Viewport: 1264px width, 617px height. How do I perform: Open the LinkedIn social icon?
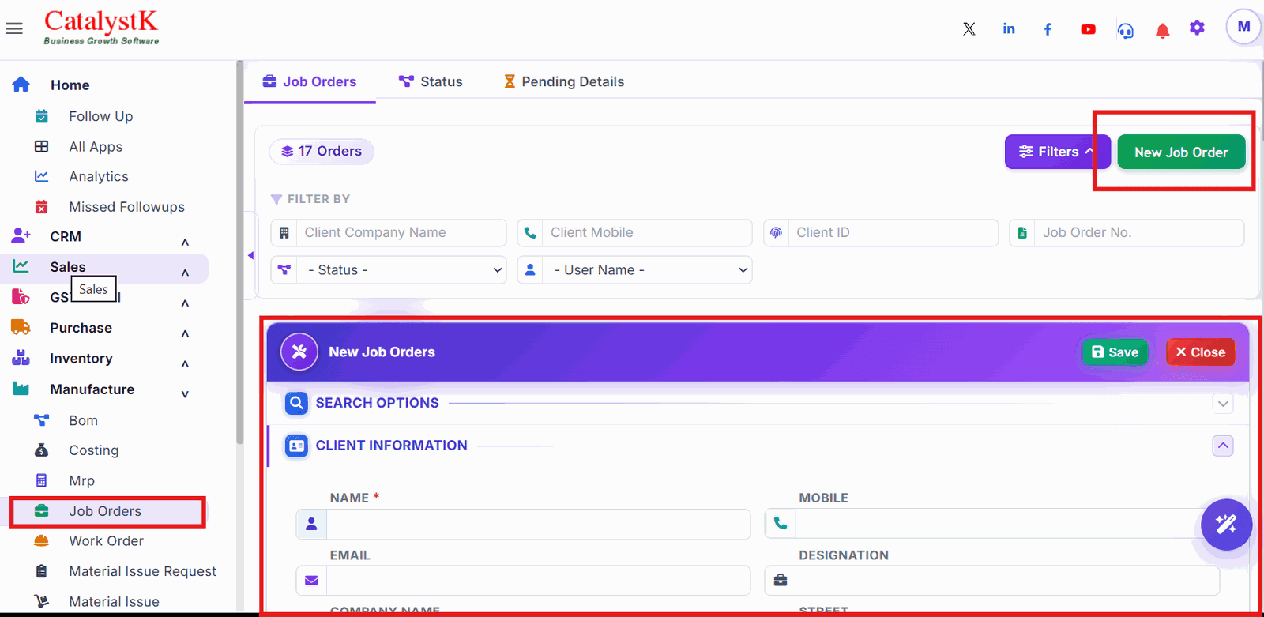click(1009, 28)
